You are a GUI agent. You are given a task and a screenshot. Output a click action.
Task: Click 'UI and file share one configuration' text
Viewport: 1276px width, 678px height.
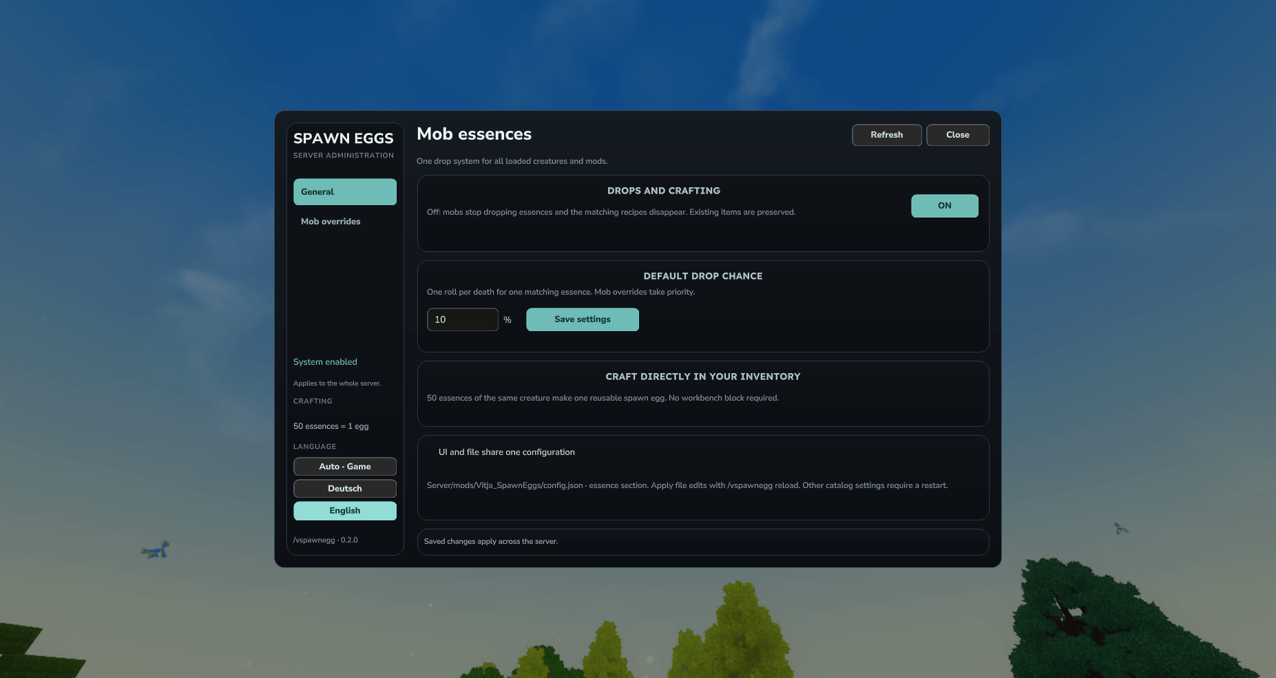coord(507,452)
